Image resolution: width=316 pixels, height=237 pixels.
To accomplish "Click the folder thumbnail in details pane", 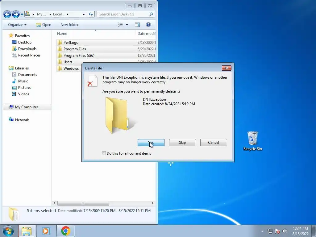I will 14,214.
